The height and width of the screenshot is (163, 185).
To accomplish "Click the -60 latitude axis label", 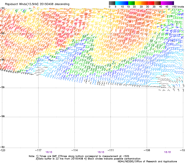I will 2,147.
